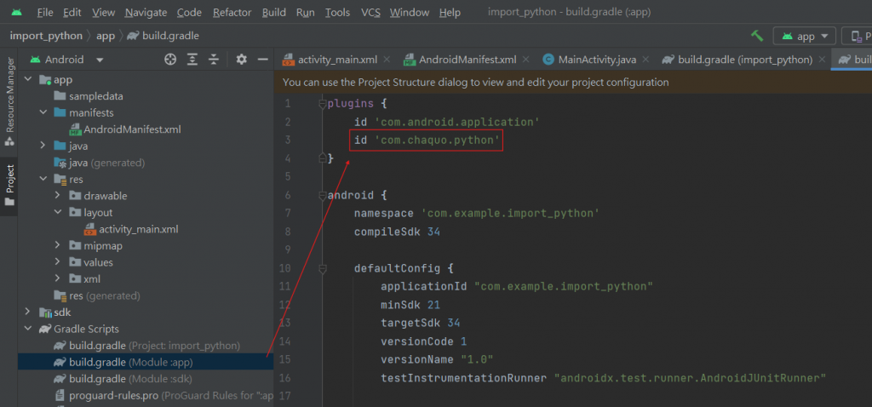Open the Edit menu

pyautogui.click(x=72, y=12)
